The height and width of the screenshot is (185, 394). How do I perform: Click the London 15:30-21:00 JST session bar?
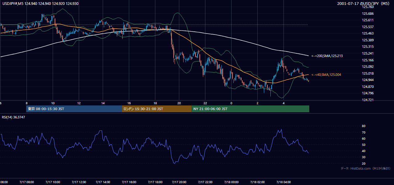tap(157, 109)
